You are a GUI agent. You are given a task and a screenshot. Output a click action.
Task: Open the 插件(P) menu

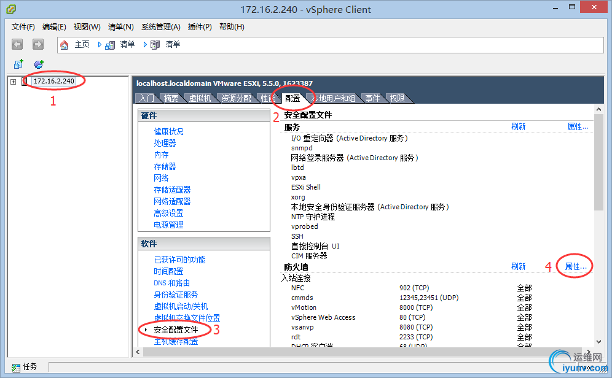click(x=200, y=27)
